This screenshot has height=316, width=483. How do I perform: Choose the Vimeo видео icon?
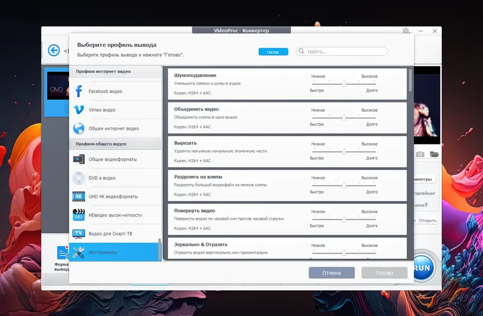79,110
